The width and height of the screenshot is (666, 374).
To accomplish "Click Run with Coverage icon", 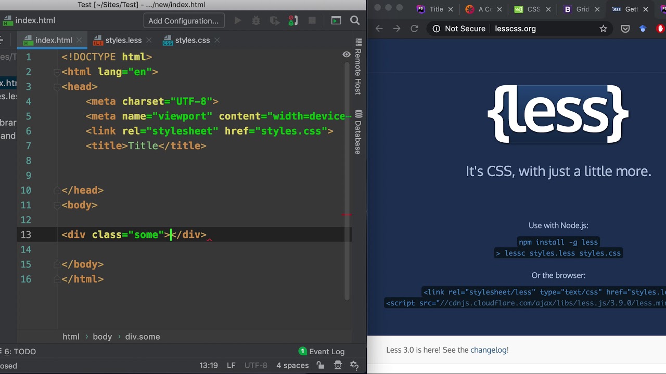I will [x=275, y=21].
